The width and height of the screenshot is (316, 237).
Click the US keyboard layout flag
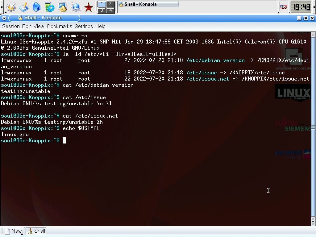(x=284, y=7)
